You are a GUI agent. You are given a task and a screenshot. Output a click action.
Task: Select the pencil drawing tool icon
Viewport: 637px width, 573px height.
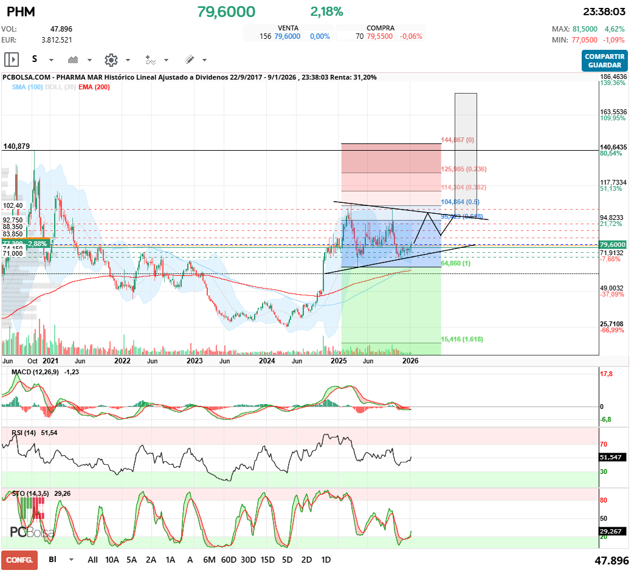pyautogui.click(x=189, y=60)
